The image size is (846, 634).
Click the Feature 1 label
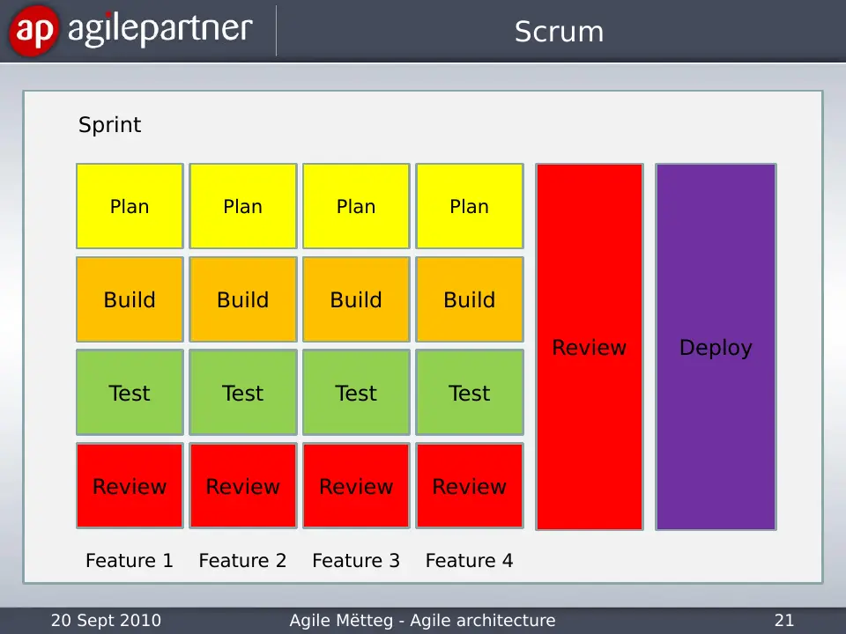click(x=130, y=561)
